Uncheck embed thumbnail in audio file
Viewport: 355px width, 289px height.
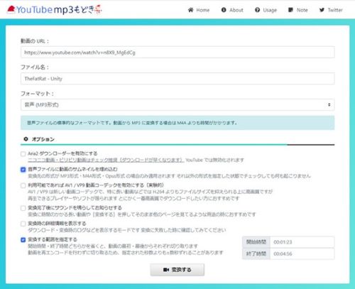click(23, 170)
